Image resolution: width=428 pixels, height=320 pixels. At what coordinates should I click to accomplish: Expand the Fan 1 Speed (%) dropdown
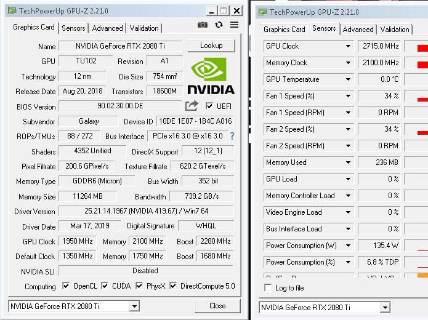pyautogui.click(x=348, y=96)
